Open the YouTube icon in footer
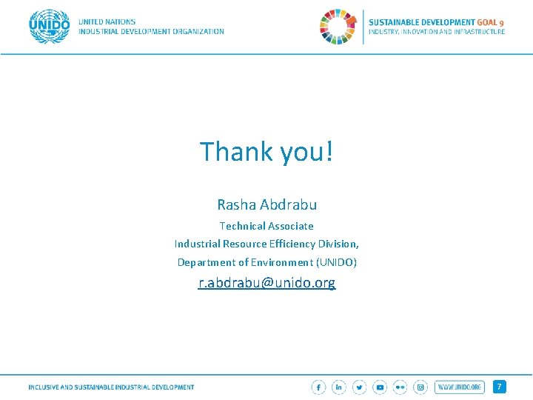 pos(380,387)
